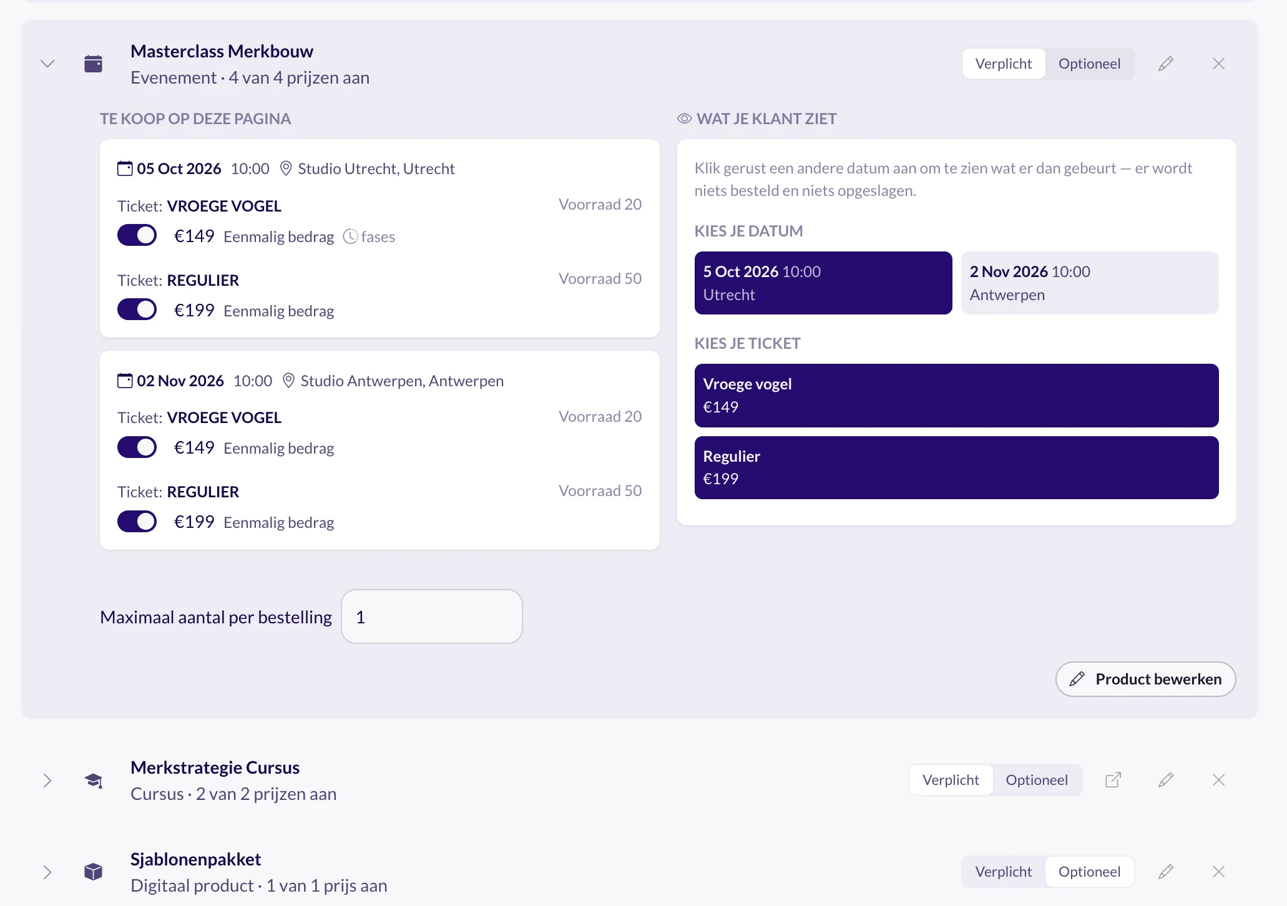Click the Masterclass Merkbouw event icon
This screenshot has width=1287, height=906.
coord(94,64)
